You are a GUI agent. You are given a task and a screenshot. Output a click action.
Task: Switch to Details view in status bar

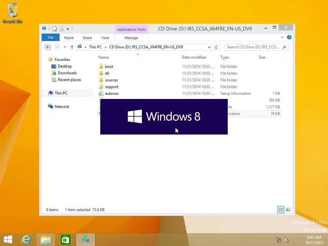(x=281, y=209)
